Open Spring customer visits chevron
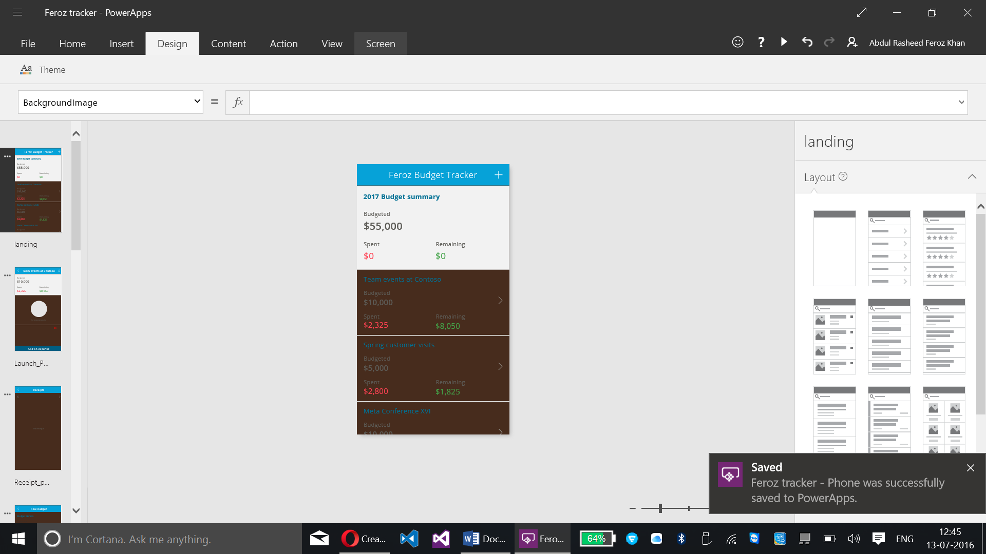The width and height of the screenshot is (986, 554). (500, 366)
